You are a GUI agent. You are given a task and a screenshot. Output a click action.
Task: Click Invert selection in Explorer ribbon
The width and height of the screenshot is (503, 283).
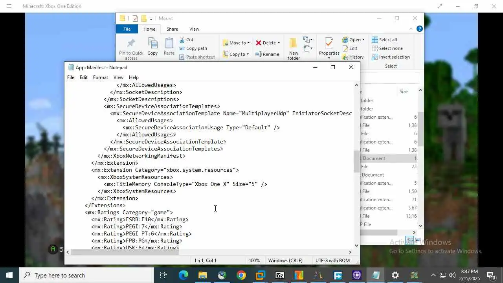click(391, 57)
